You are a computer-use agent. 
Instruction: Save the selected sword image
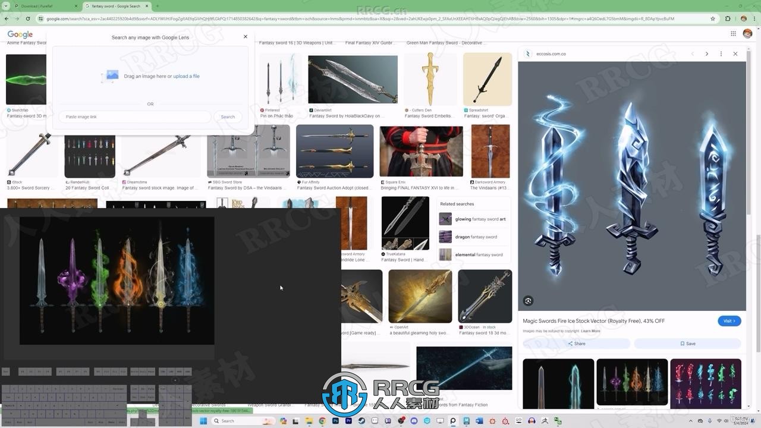tap(687, 344)
